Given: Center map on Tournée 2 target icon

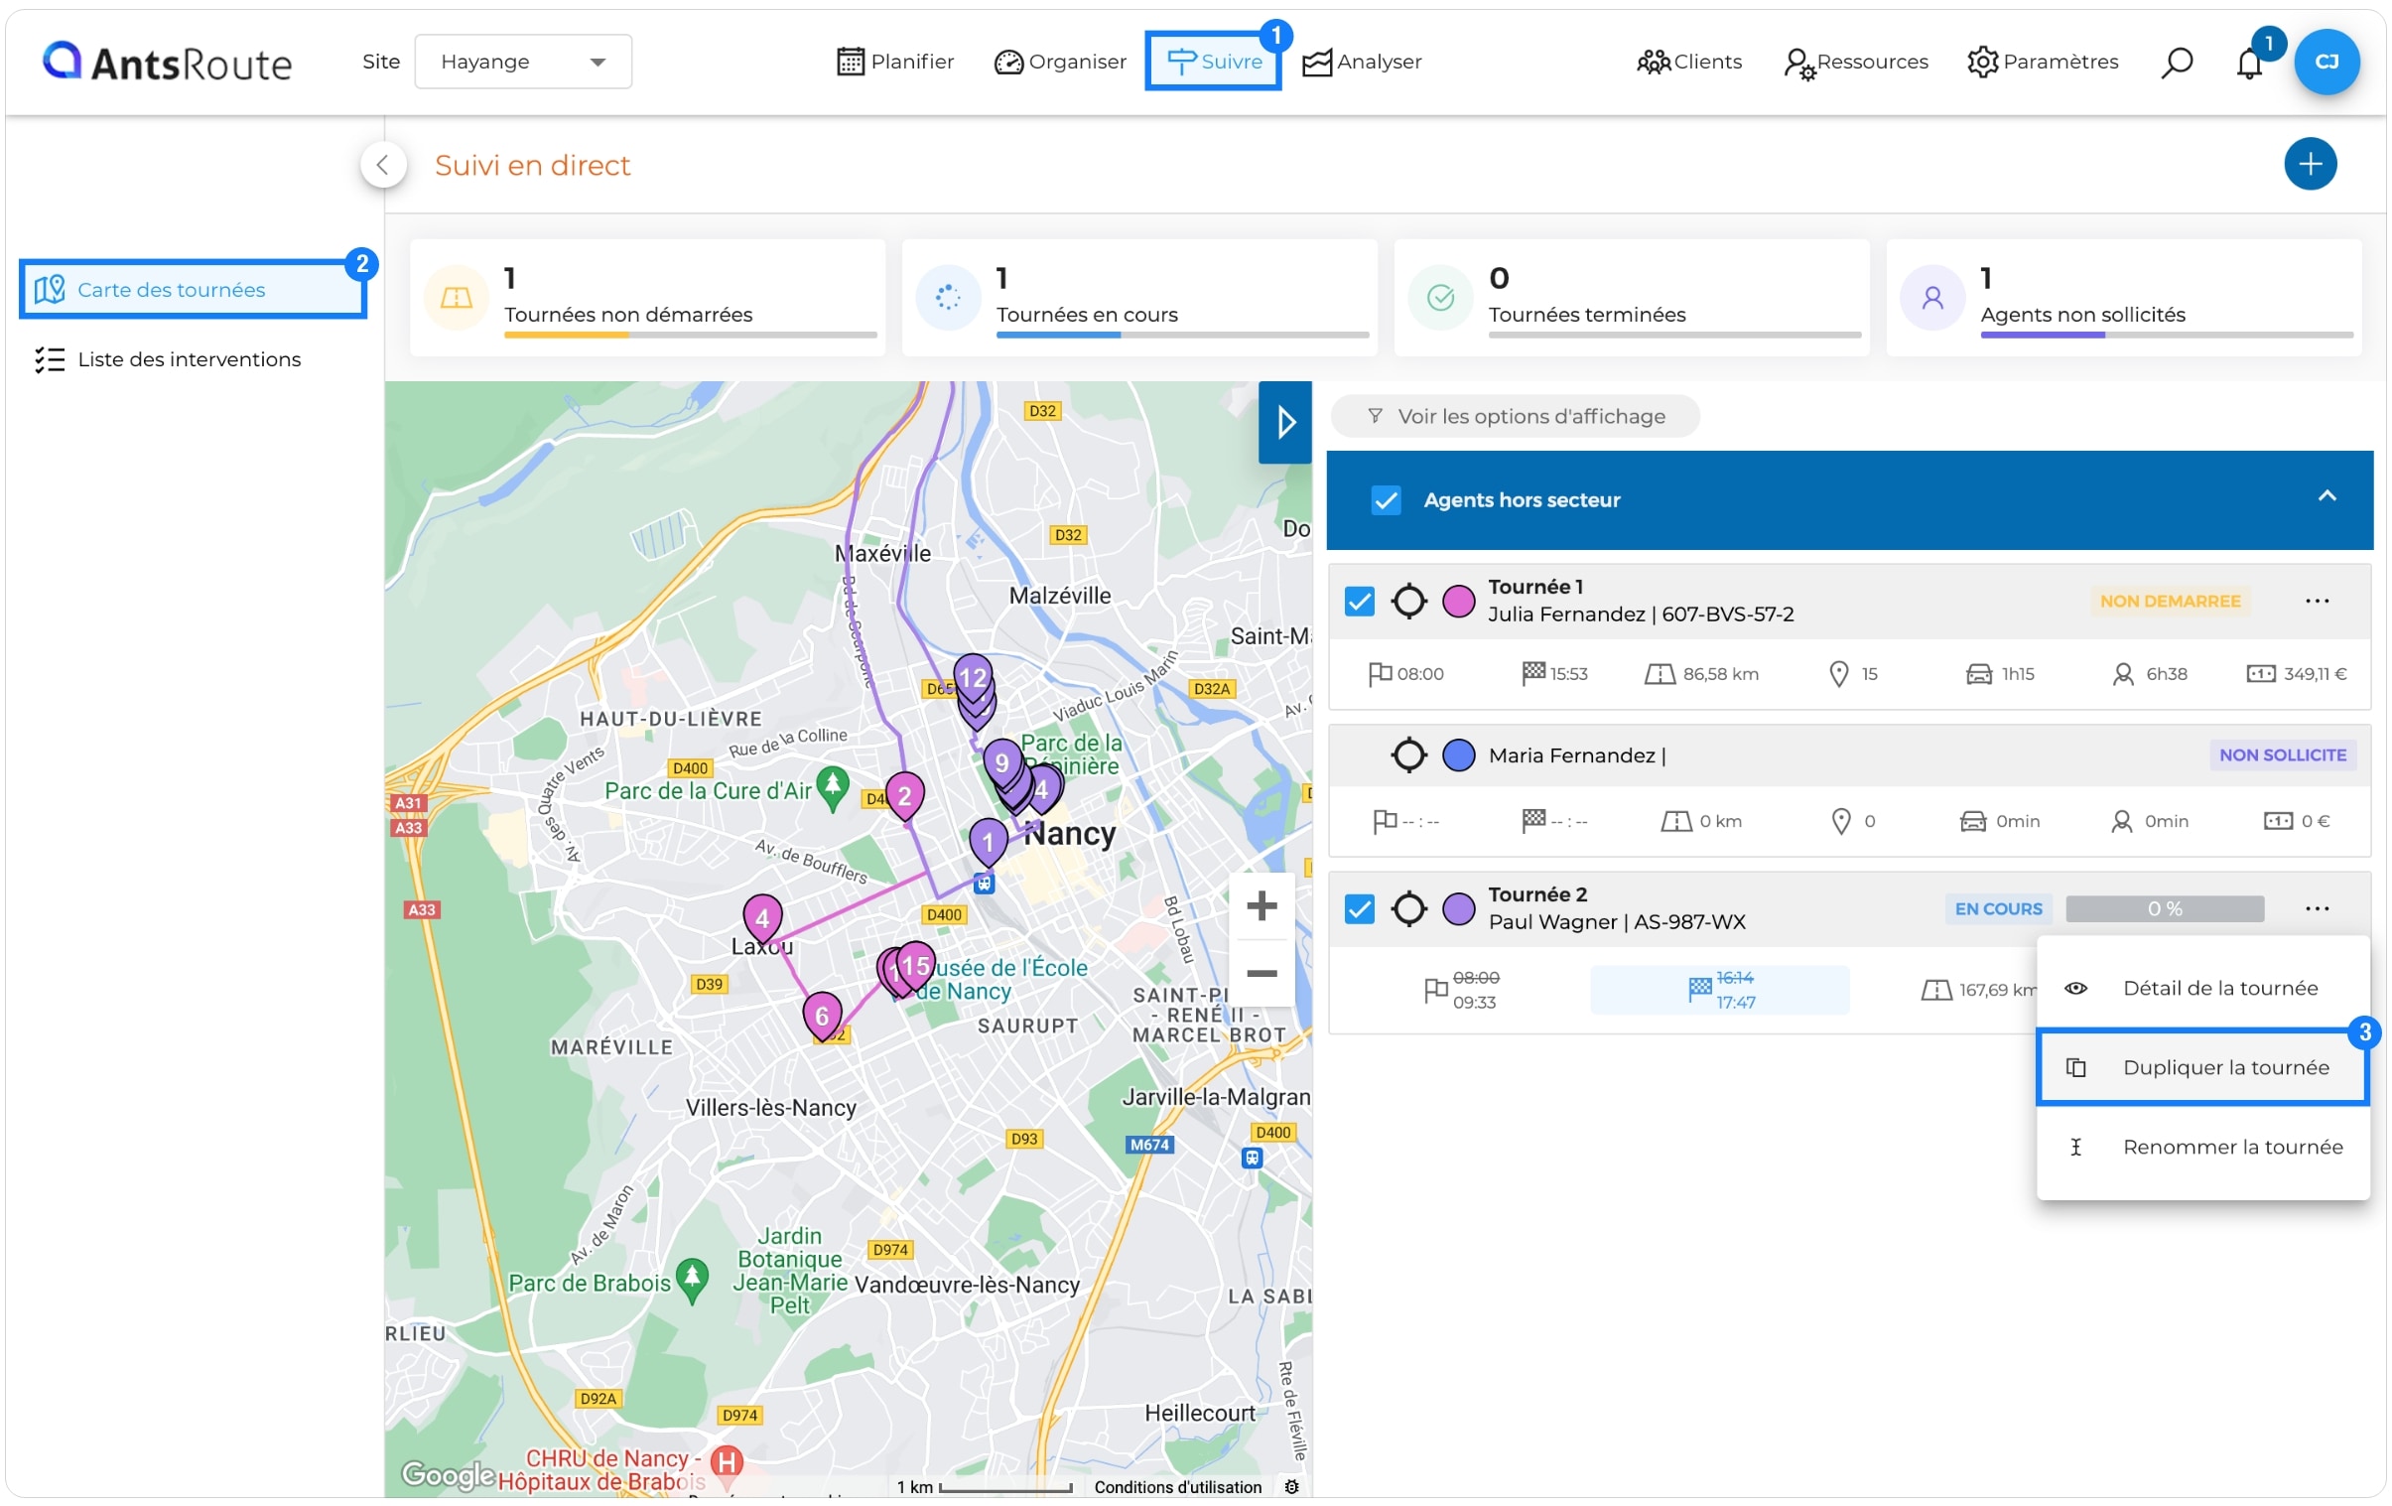Looking at the screenshot, I should [1408, 909].
